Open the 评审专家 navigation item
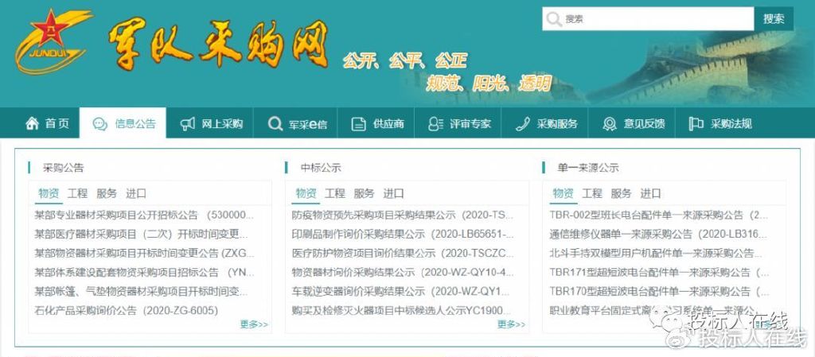This screenshot has height=357, width=815. coord(458,123)
